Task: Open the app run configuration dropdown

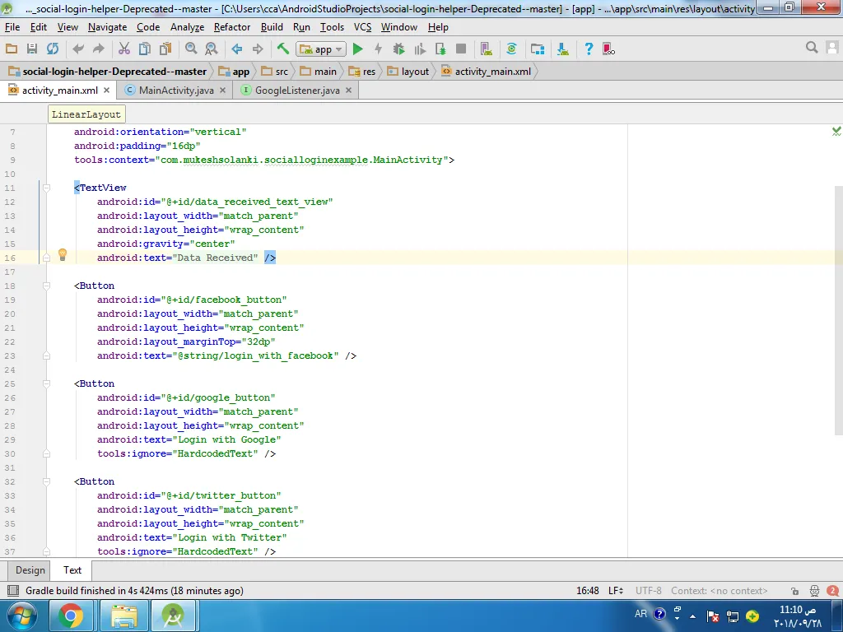Action: (322, 49)
